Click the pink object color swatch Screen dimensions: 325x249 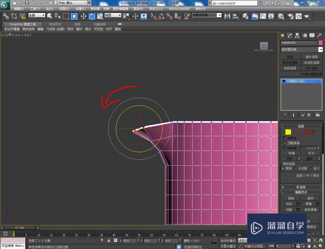pos(320,43)
